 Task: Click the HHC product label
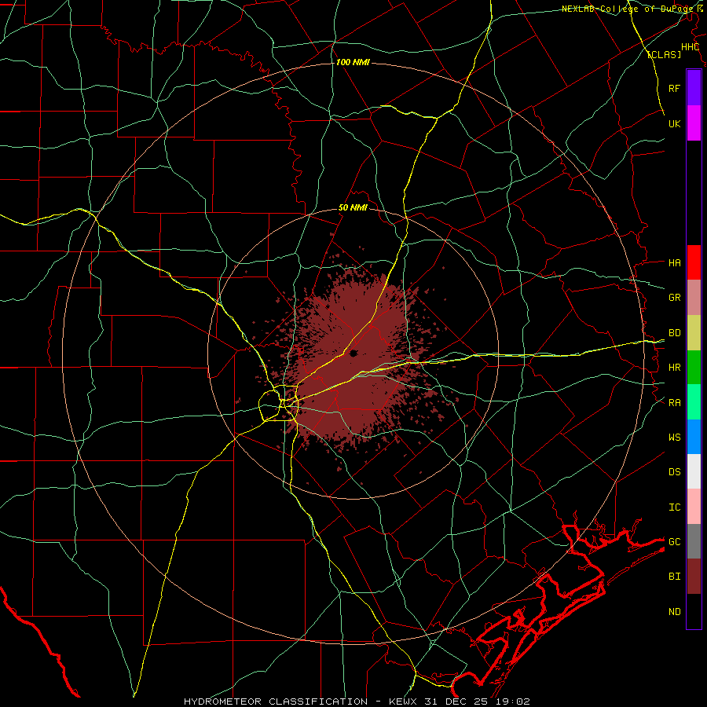690,47
